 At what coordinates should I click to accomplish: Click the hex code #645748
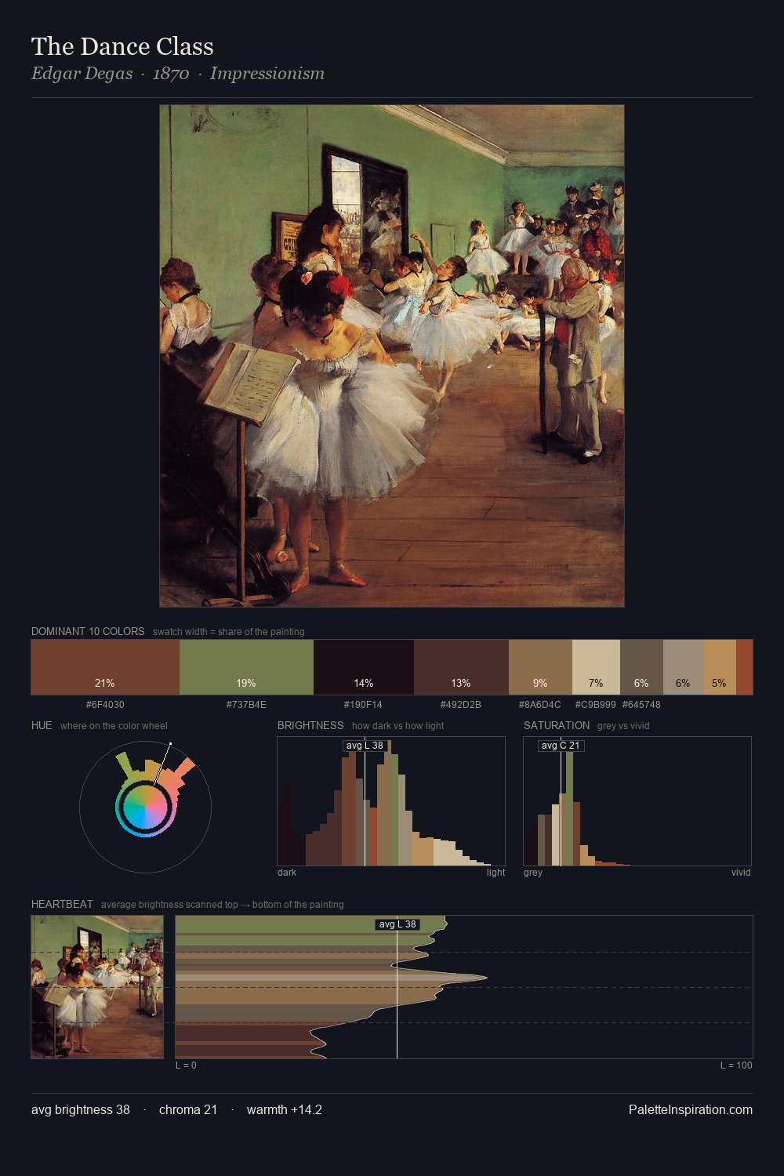tap(641, 705)
